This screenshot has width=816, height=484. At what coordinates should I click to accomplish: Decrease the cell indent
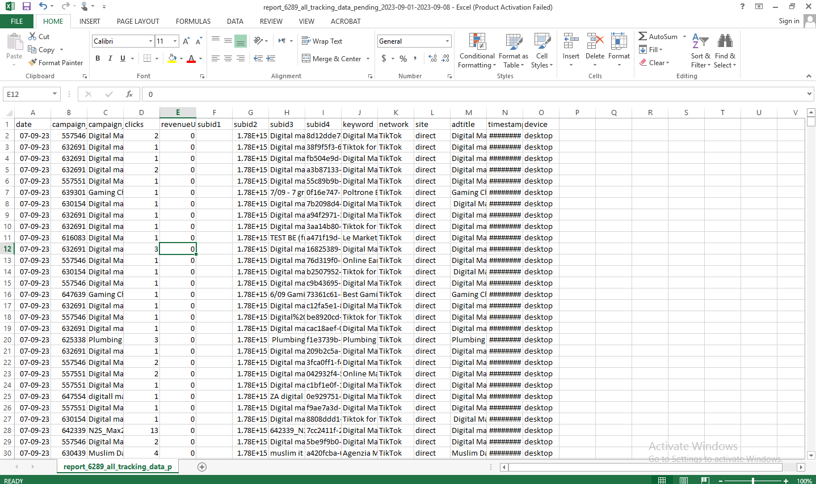pos(258,58)
